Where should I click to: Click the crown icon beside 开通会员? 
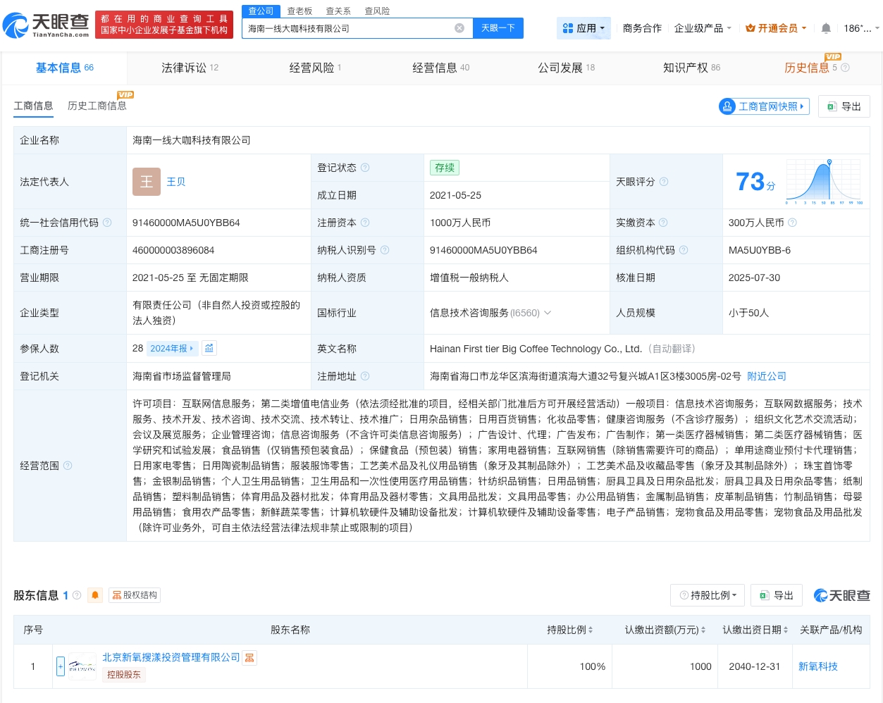click(751, 28)
